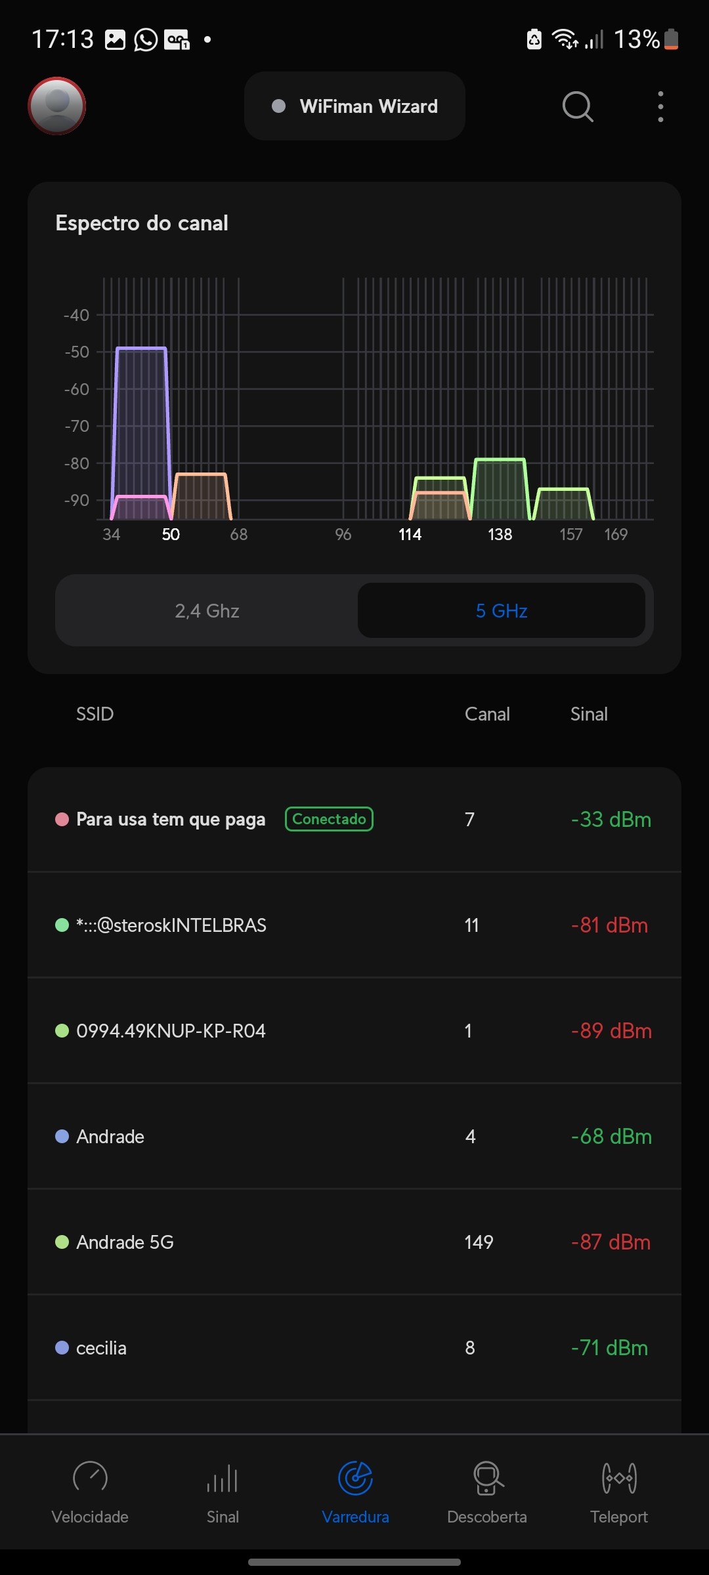Viewport: 709px width, 1575px height.
Task: Tap the Andrade 5G network row
Action: point(354,1242)
